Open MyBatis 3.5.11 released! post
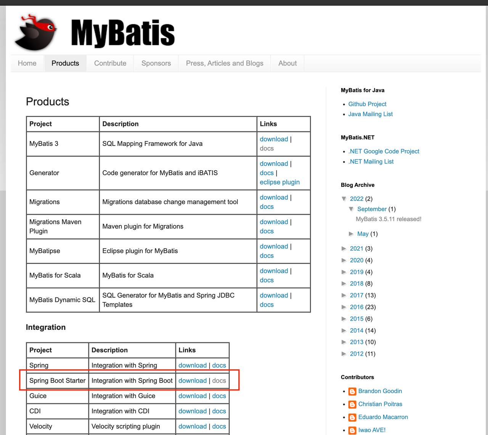The image size is (488, 435). [388, 219]
